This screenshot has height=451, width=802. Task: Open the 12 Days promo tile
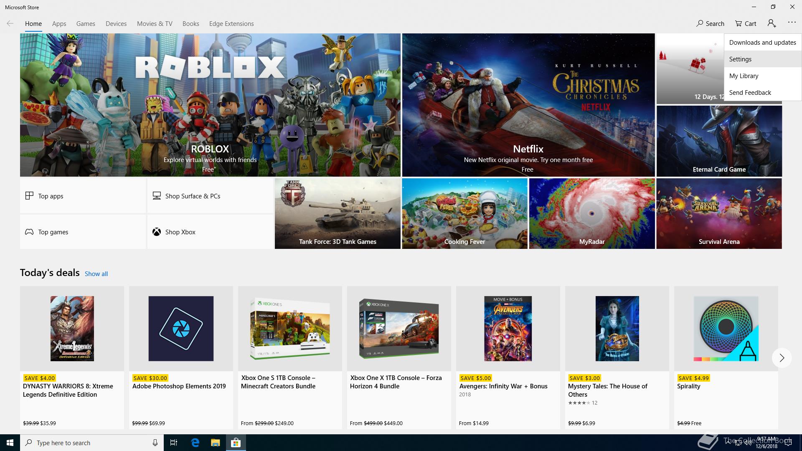[x=690, y=69]
